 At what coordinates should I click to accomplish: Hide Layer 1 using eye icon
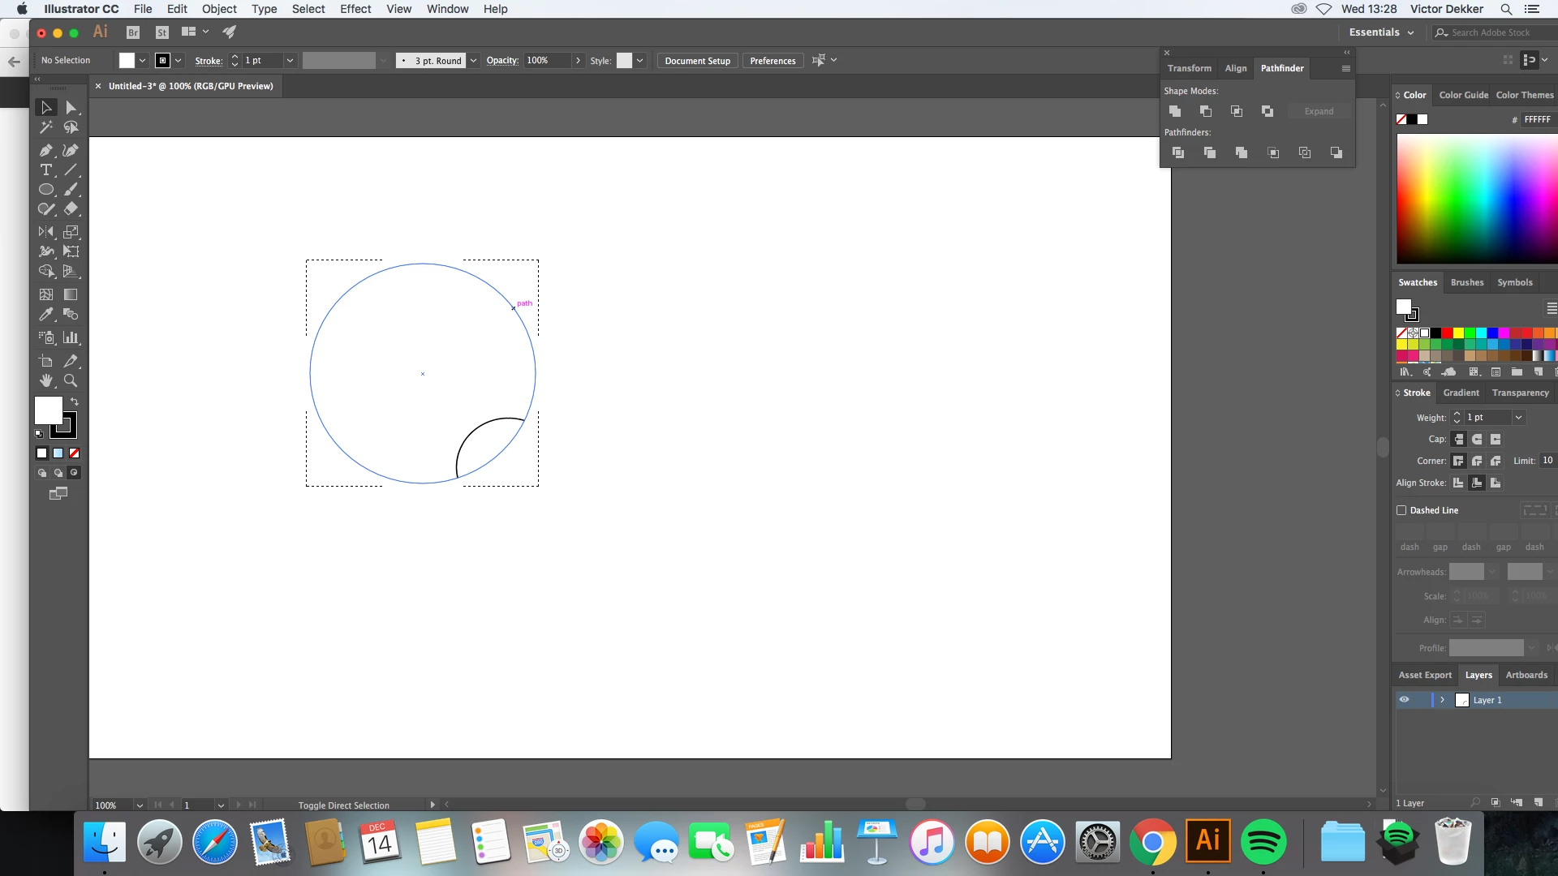click(x=1404, y=700)
